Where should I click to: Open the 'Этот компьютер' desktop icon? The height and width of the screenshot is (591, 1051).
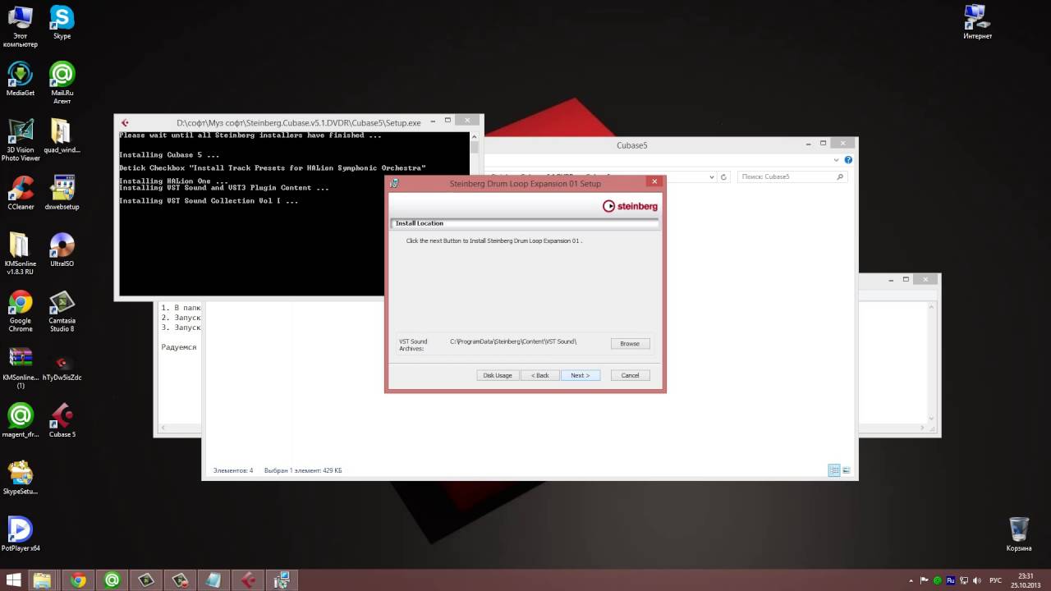pos(21,26)
